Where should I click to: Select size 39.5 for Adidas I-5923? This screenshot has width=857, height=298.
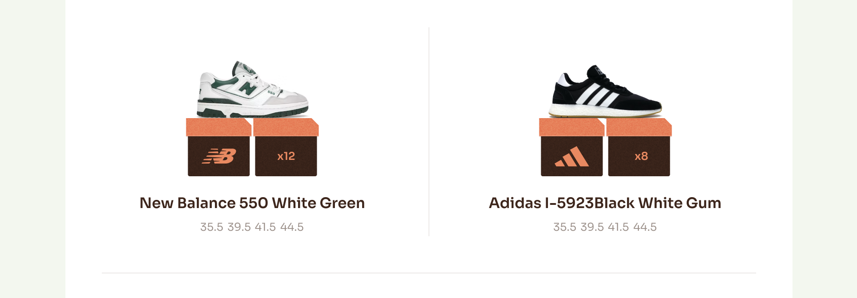pyautogui.click(x=592, y=227)
